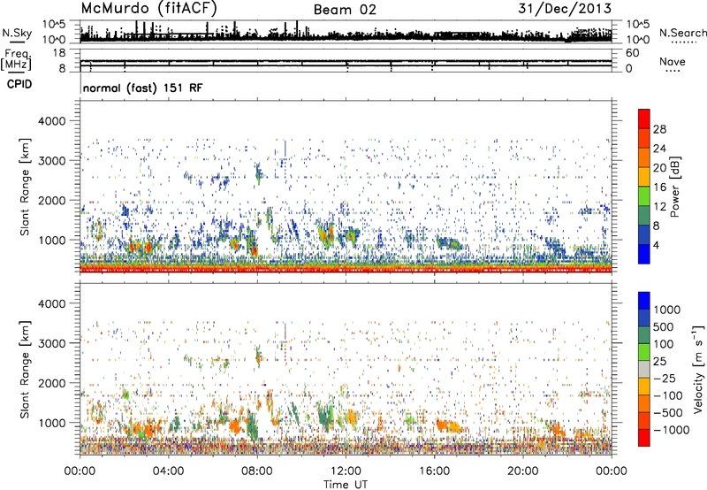Click the plot title "McMurdo (fitACF)"
707x490 pixels.
(x=148, y=9)
